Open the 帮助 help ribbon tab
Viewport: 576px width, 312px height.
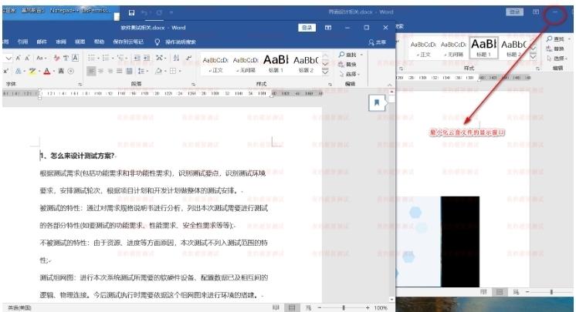(x=99, y=42)
